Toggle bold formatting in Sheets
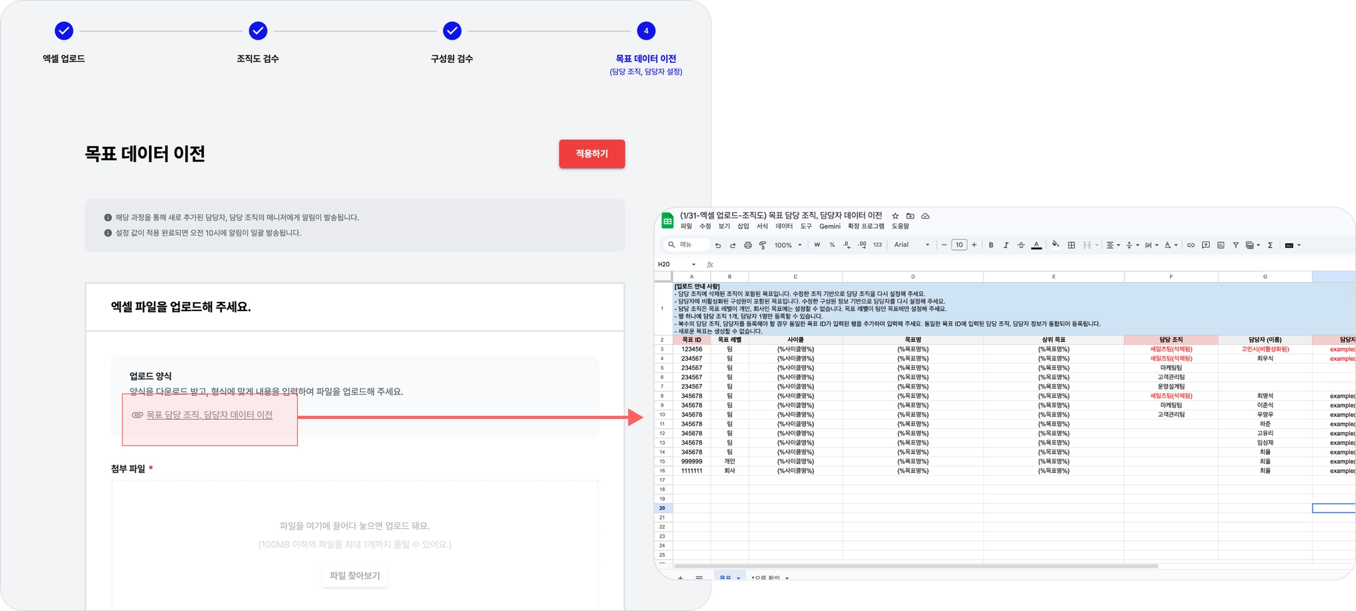This screenshot has width=1356, height=611. pos(991,245)
